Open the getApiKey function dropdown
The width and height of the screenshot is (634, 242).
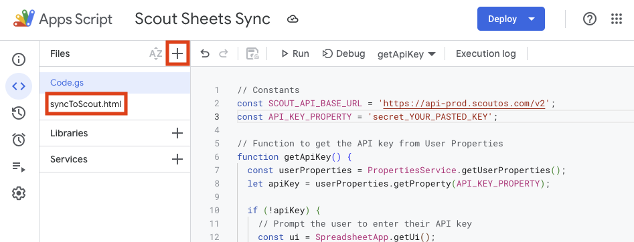click(406, 53)
